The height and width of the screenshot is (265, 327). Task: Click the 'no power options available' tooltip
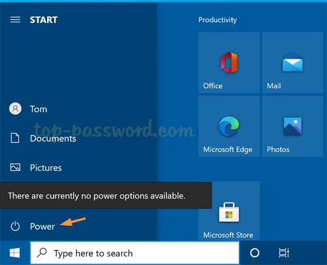click(x=106, y=195)
